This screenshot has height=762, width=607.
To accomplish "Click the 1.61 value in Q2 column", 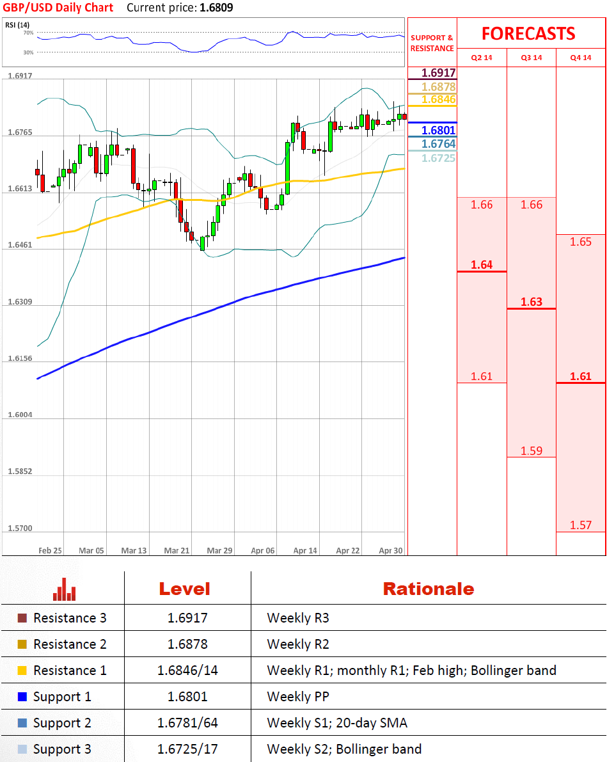I will 482,376.
